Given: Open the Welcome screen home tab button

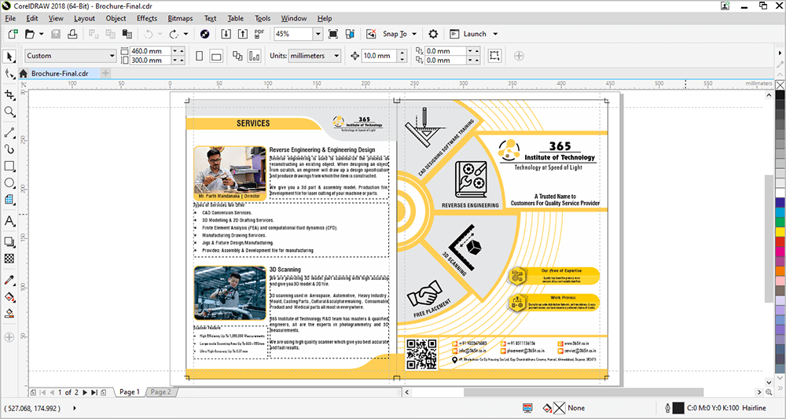Looking at the screenshot, I should pos(23,73).
